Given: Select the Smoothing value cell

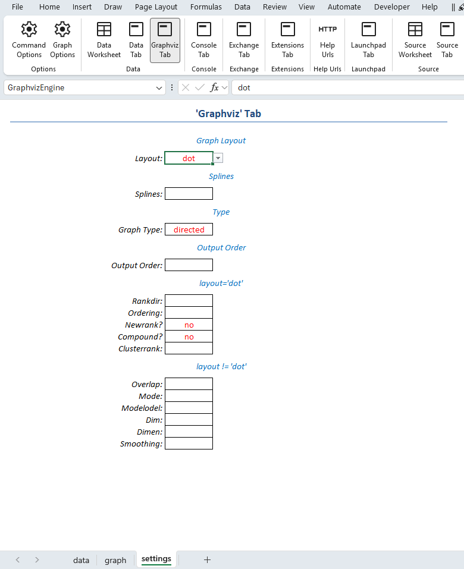Looking at the screenshot, I should coord(189,444).
